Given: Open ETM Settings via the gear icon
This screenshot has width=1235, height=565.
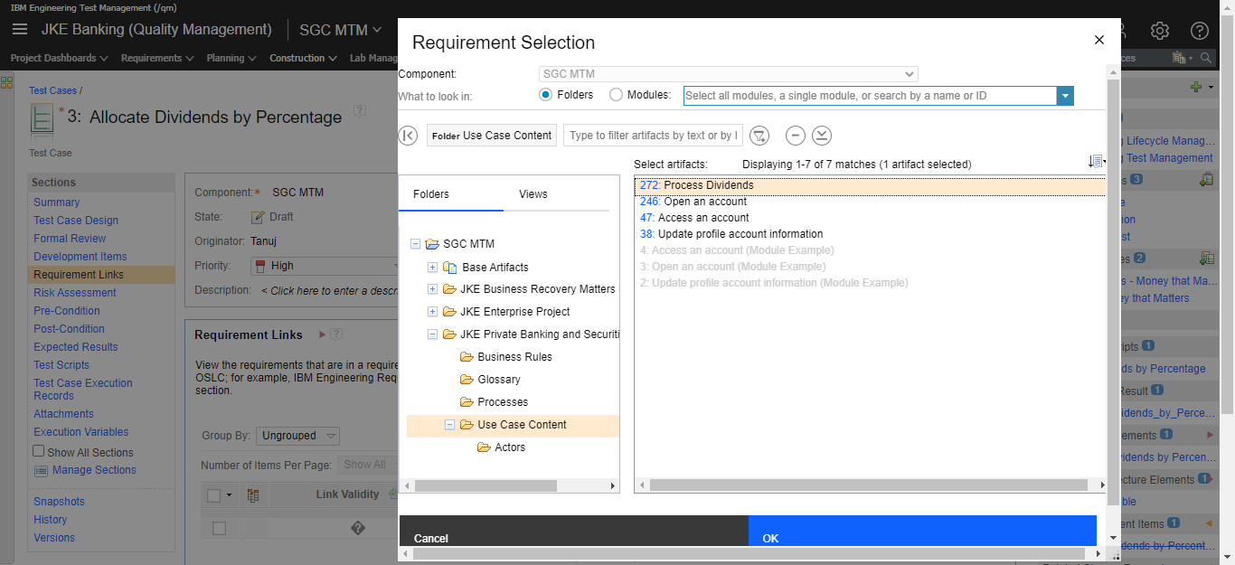Looking at the screenshot, I should click(1160, 30).
